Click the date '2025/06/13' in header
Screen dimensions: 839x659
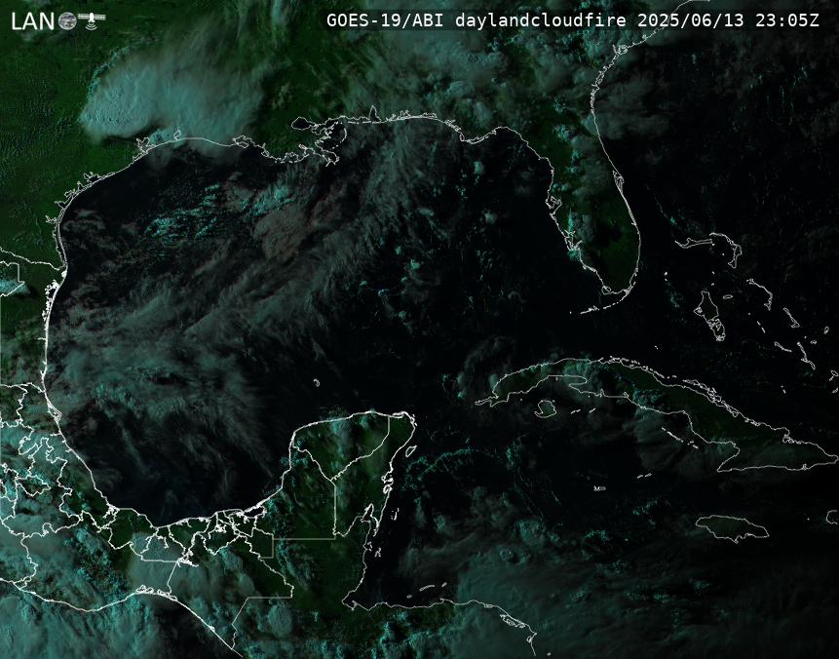pos(690,20)
